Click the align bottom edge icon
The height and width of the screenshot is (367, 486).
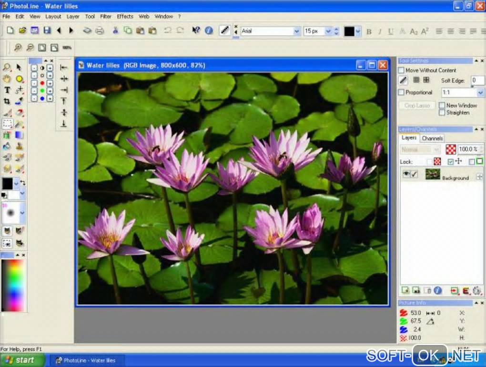[64, 124]
